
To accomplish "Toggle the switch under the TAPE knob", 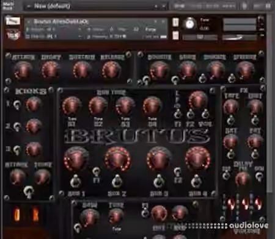I will pyautogui.click(x=230, y=121).
